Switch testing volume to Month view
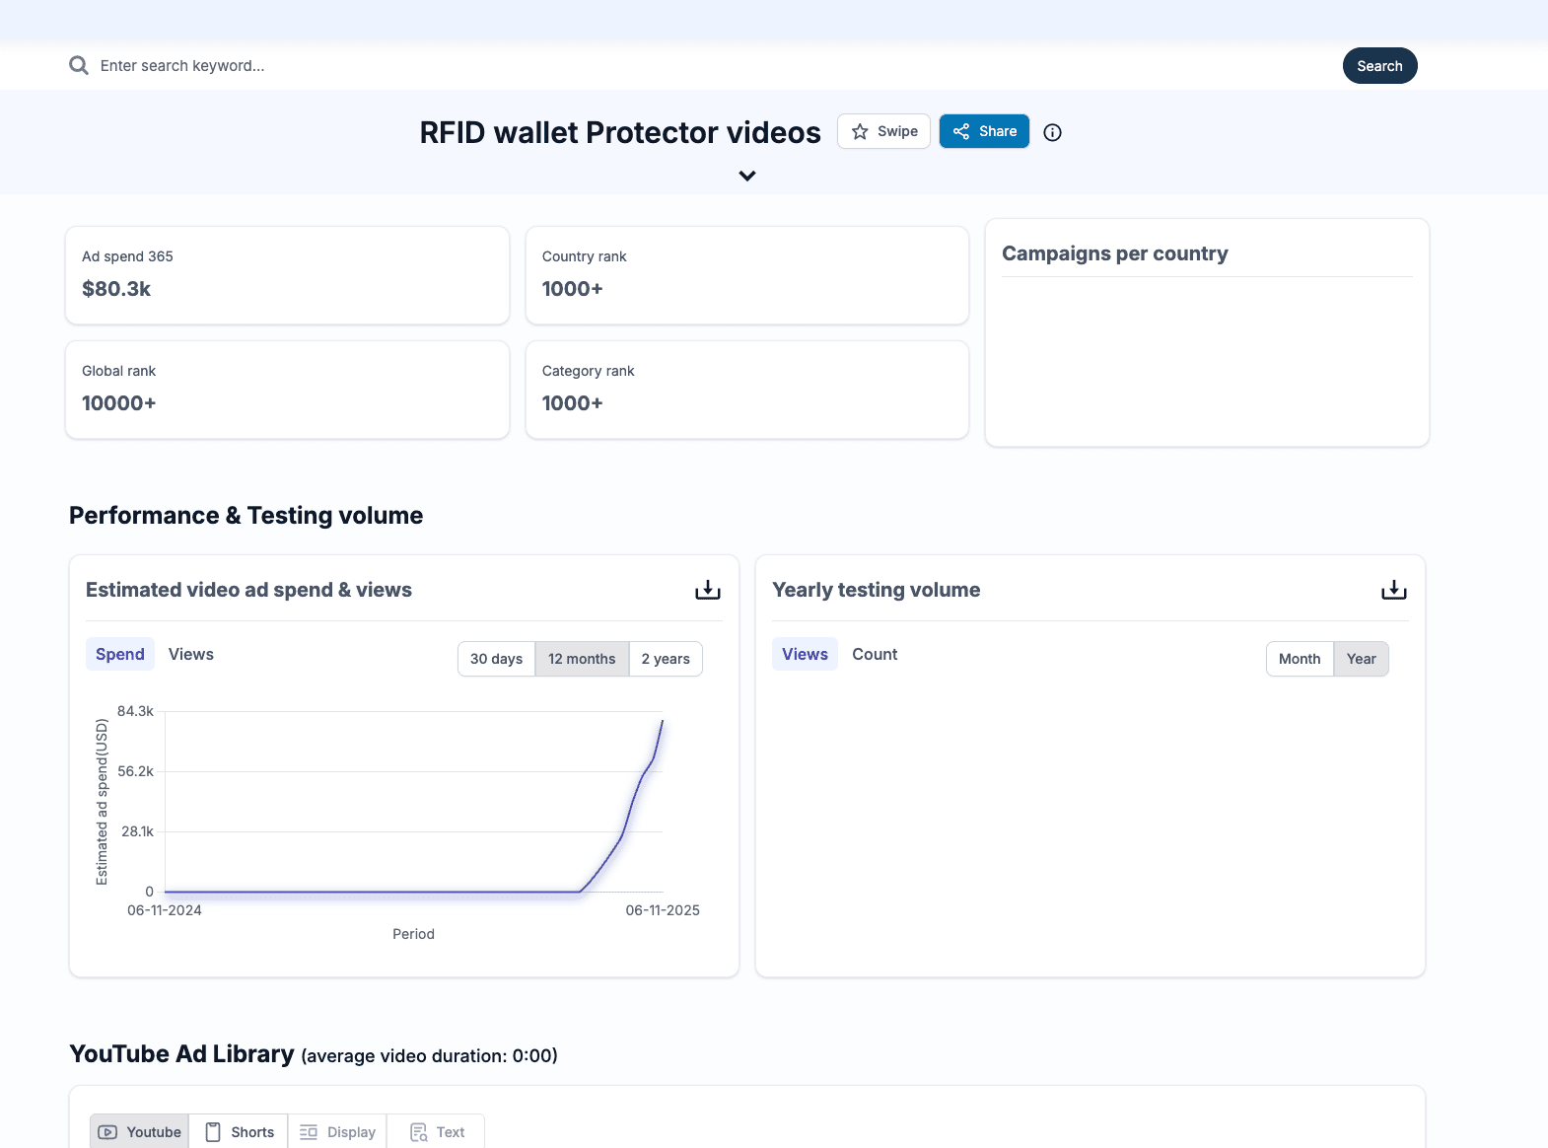Image resolution: width=1548 pixels, height=1148 pixels. pos(1299,659)
